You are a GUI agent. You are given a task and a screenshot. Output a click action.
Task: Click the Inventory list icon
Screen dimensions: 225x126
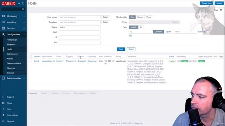point(3,22)
